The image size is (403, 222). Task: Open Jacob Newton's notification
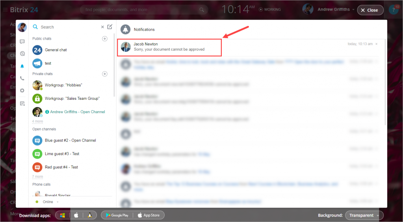(169, 48)
